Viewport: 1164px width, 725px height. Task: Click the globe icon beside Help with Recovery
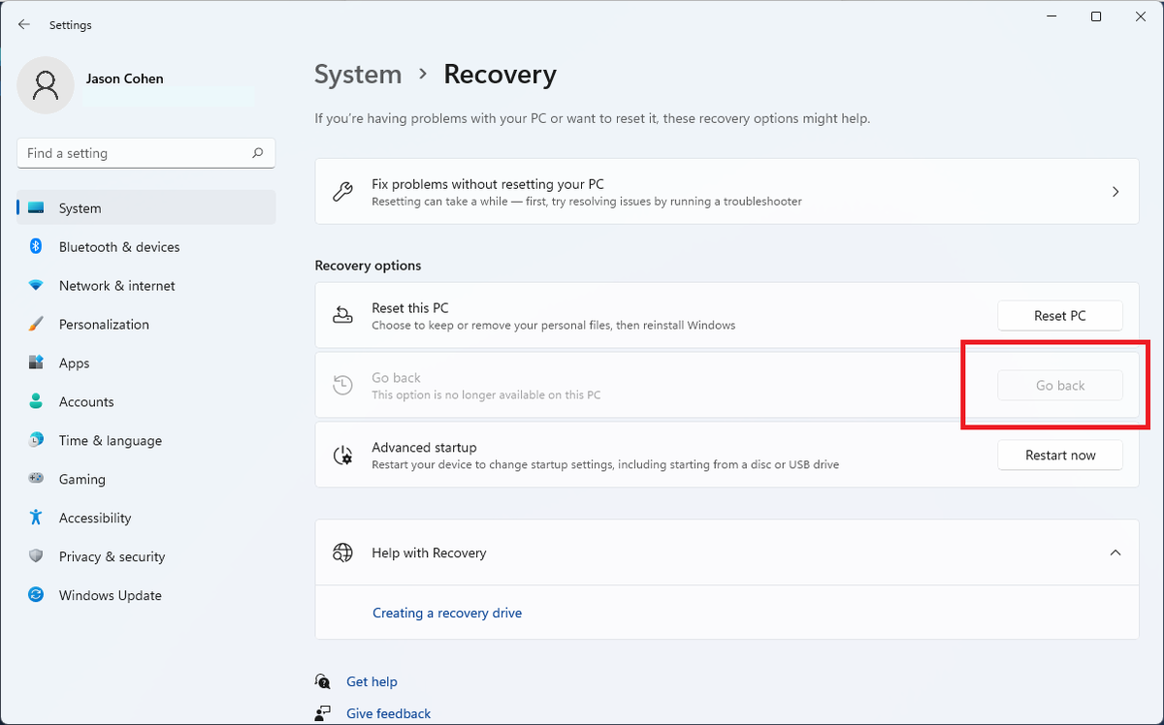[342, 552]
